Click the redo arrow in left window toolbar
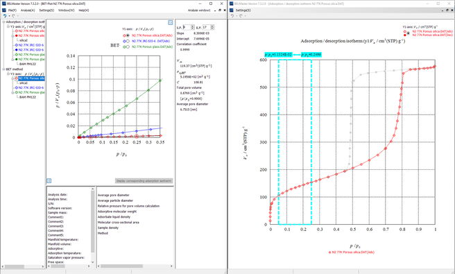The width and height of the screenshot is (455, 274). pyautogui.click(x=13, y=16)
